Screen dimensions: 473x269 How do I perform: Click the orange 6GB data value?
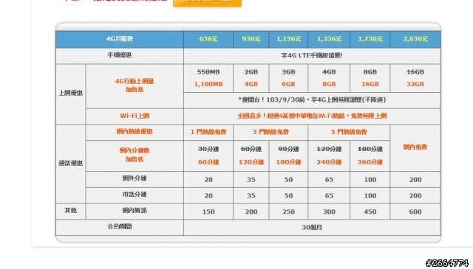[288, 84]
